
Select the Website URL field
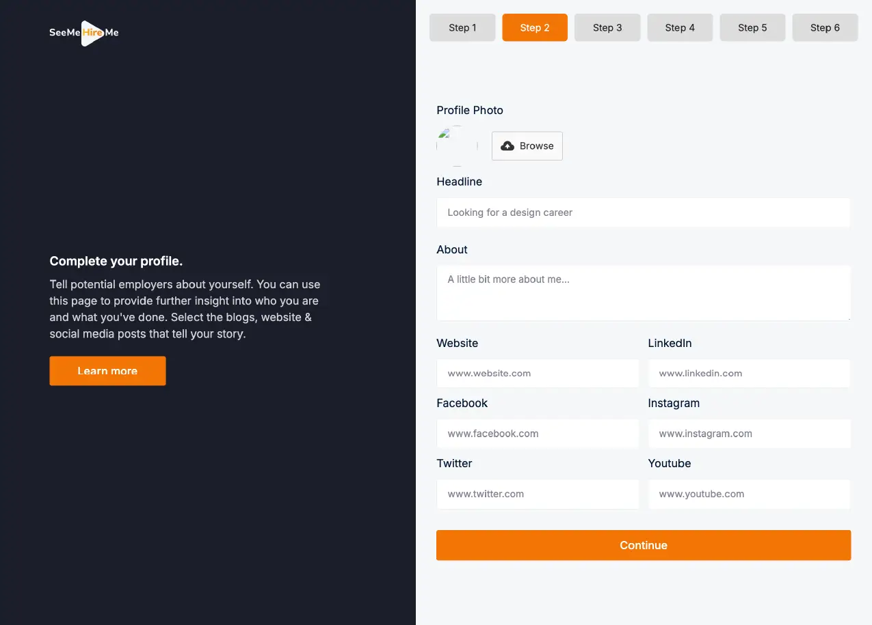538,373
